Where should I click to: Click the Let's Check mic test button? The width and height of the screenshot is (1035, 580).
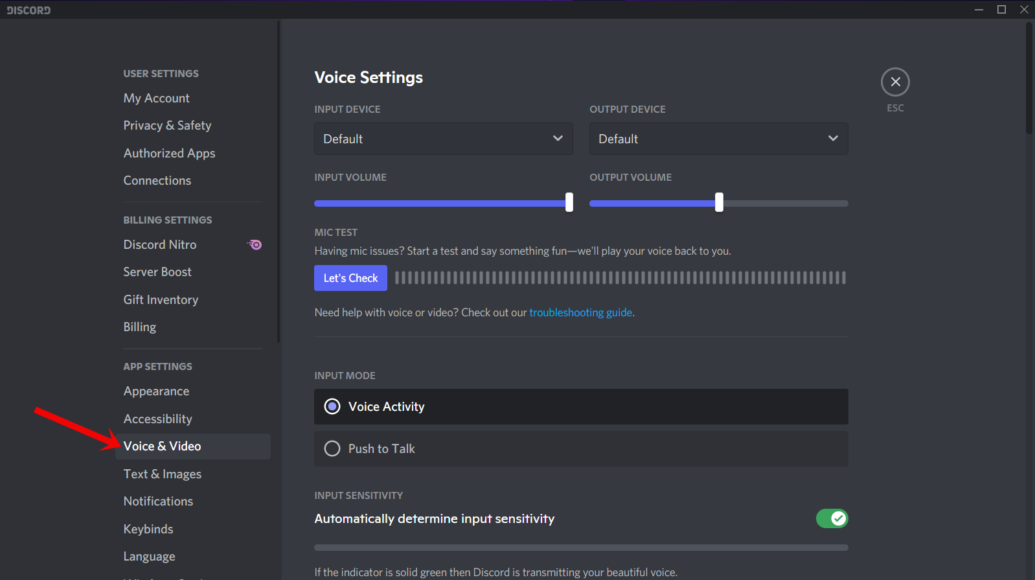coord(350,278)
